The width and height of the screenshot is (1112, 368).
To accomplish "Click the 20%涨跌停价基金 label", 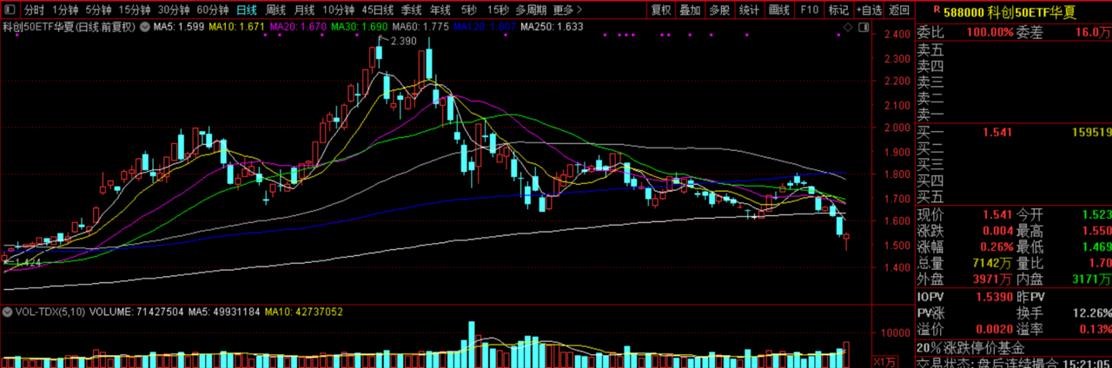I will point(970,347).
